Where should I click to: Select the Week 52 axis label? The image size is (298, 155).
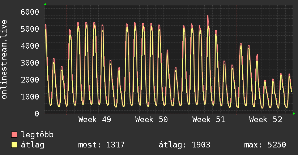pos(265,120)
